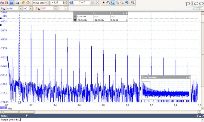
Task: Click the unused ruler handle at -124,6
Action: 7,102
